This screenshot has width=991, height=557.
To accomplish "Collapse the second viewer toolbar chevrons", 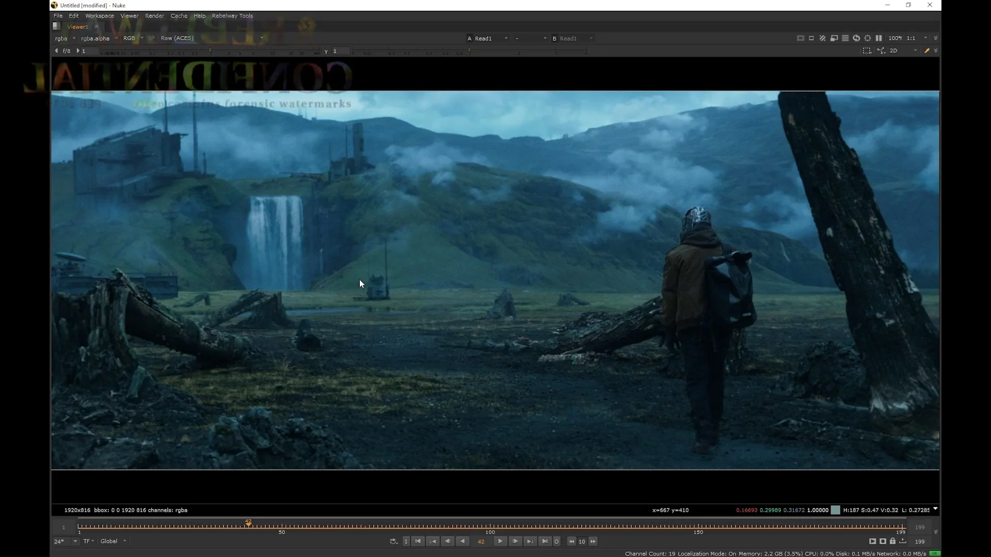I will coord(936,51).
